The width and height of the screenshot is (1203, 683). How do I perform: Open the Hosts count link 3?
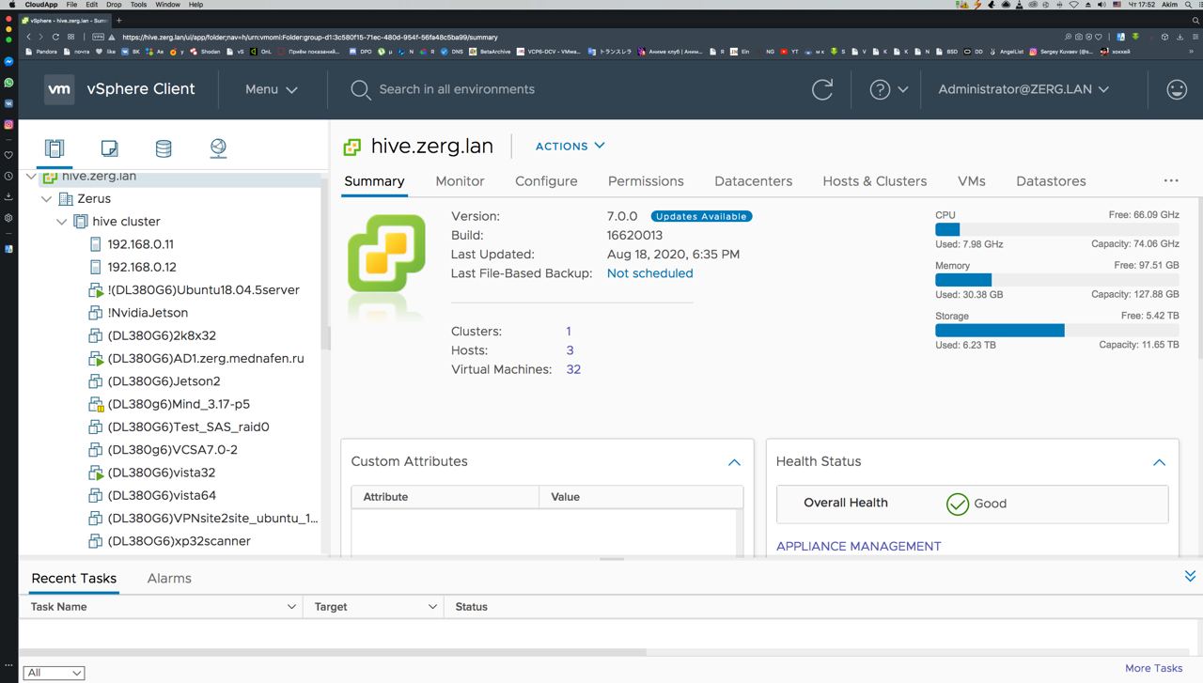[x=570, y=350]
